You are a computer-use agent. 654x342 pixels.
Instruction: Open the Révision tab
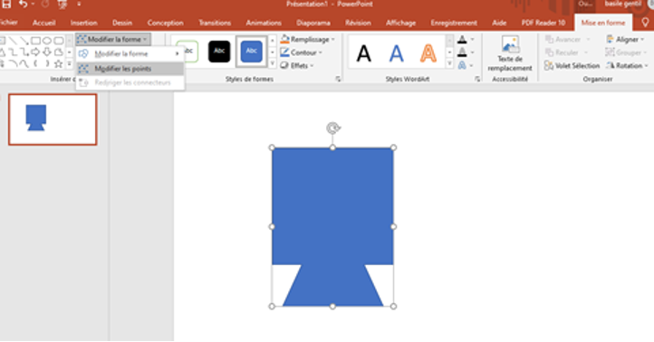(x=358, y=23)
